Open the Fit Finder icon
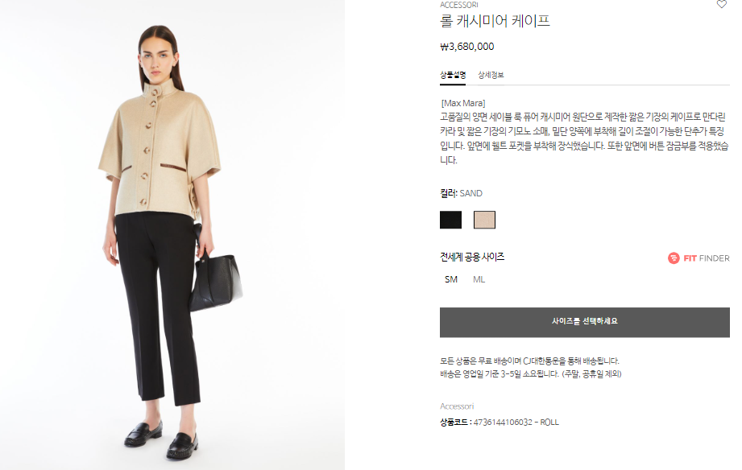Viewport: 742px width, 470px height. point(674,258)
